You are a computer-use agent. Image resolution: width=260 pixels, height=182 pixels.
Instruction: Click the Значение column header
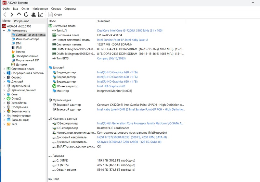(x=103, y=21)
